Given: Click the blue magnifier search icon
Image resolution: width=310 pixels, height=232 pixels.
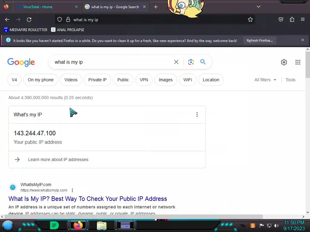Looking at the screenshot, I should 203,62.
